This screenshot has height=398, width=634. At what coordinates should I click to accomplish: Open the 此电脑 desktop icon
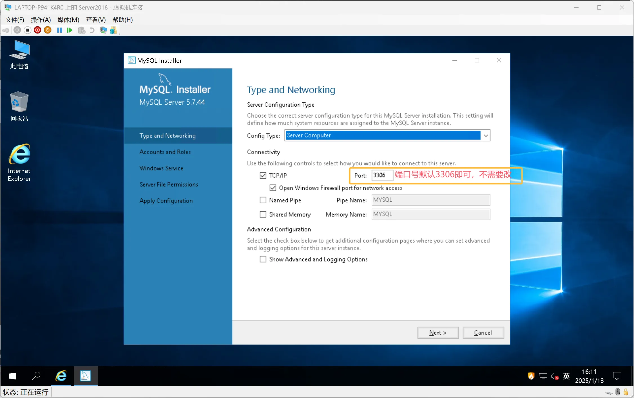click(x=19, y=55)
